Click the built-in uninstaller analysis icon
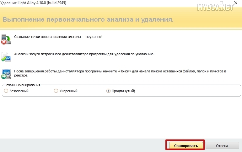242x152 pixels. pyautogui.click(x=6, y=56)
